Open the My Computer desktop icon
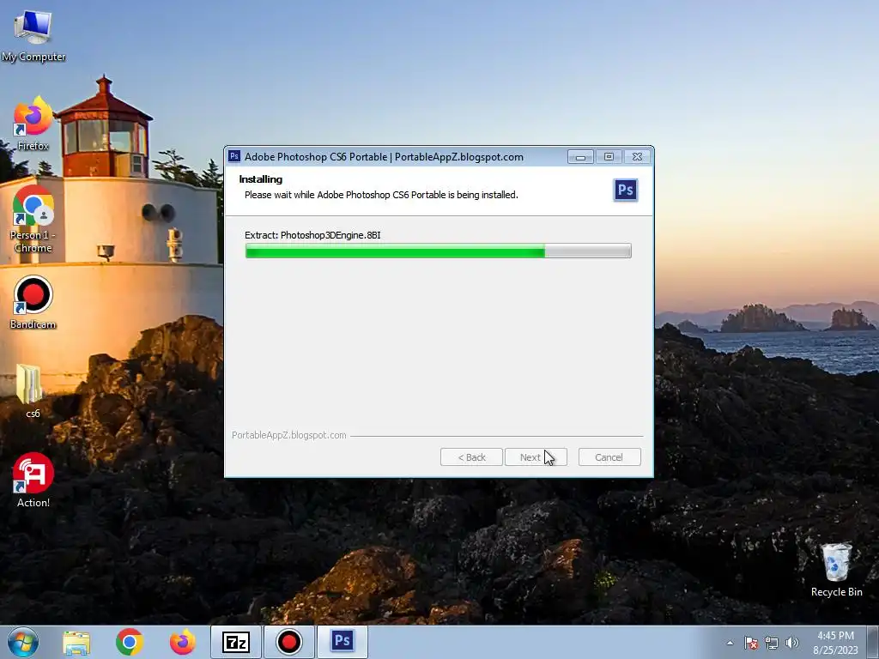Image resolution: width=879 pixels, height=659 pixels. pyautogui.click(x=33, y=34)
